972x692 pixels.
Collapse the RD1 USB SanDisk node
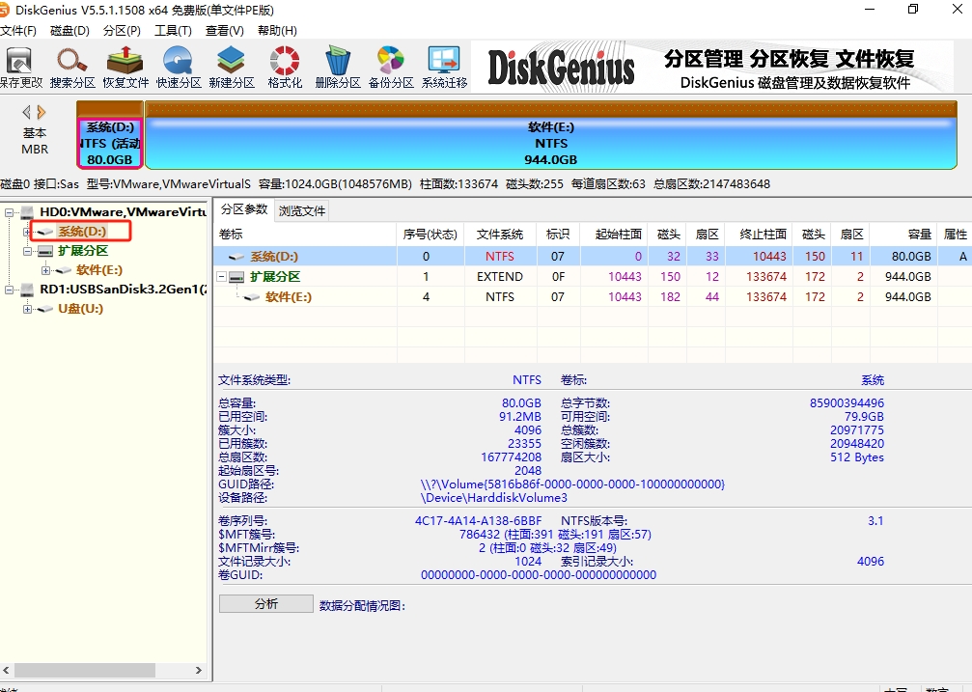(x=9, y=290)
